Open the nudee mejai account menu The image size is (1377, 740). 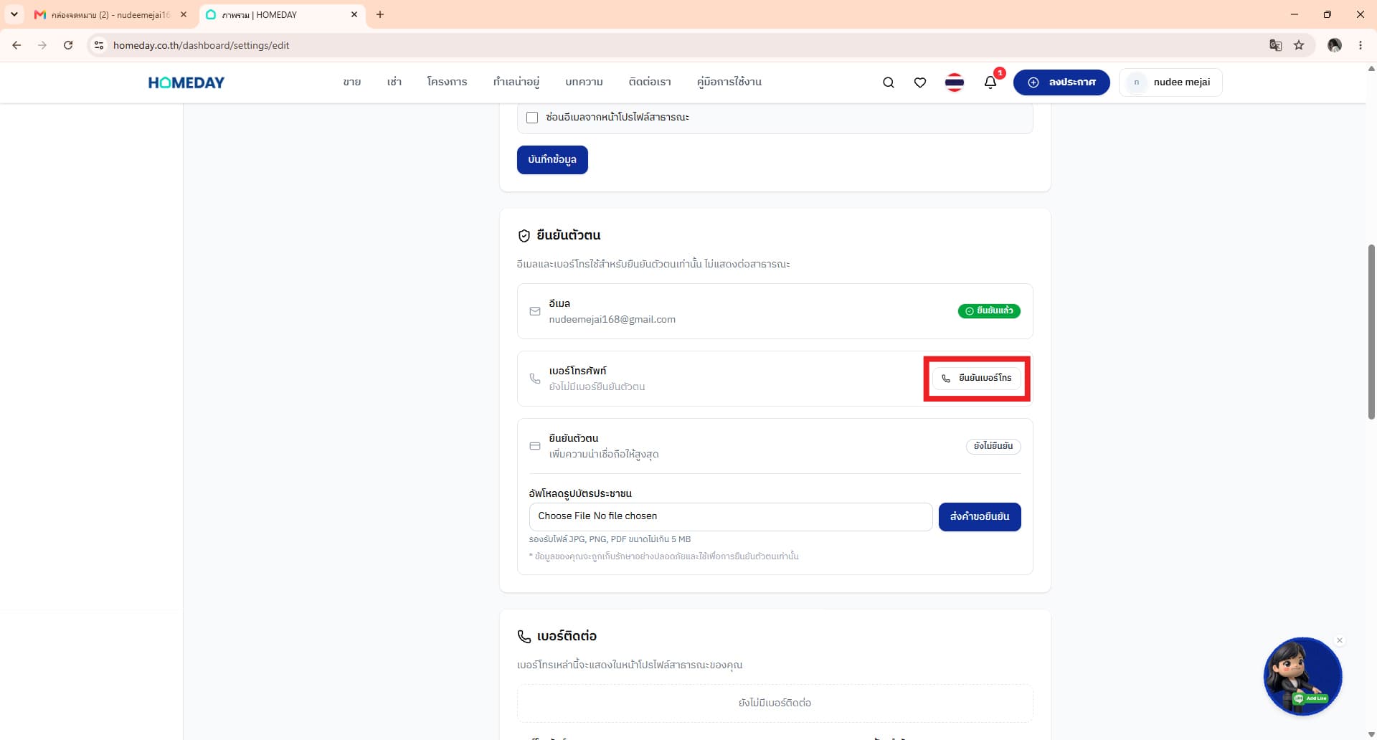click(x=1170, y=82)
